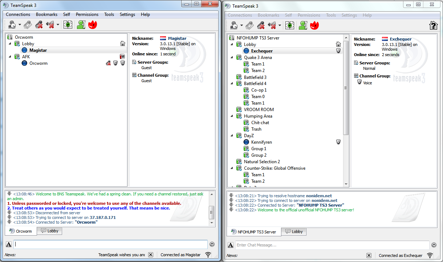The image size is (443, 262).
Task: Click muted microphone icon on Orcworm user row
Action: pos(108,63)
